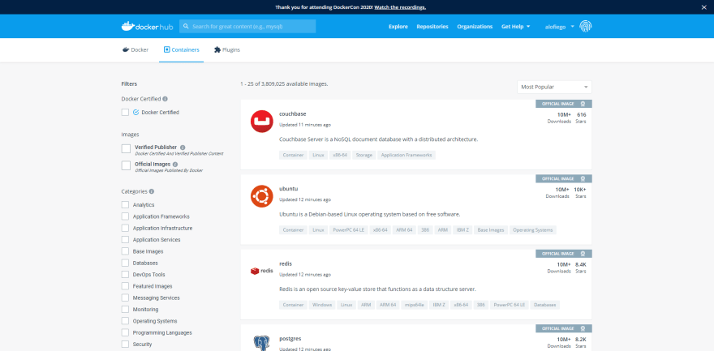The width and height of the screenshot is (714, 351).
Task: Select the Base Images checkbox
Action: coord(125,251)
